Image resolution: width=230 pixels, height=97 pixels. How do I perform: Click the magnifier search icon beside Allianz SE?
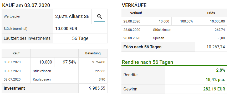click(x=100, y=16)
